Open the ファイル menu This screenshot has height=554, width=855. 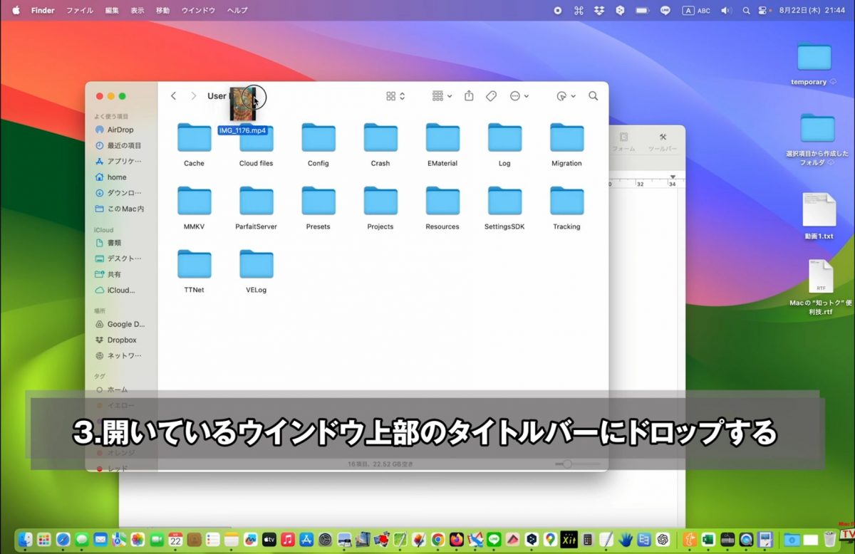click(x=80, y=11)
